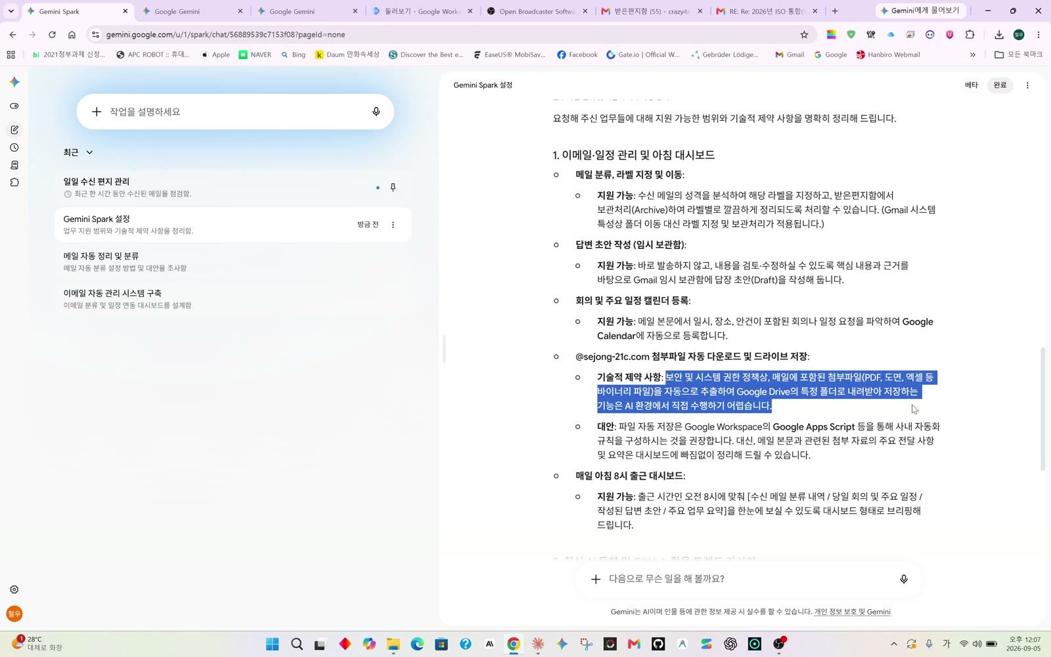Click the plus icon in task description box
Viewport: 1051px width, 657px height.
click(x=97, y=112)
